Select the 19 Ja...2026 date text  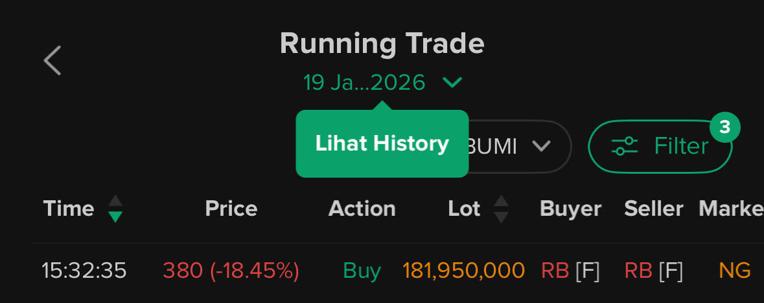click(364, 83)
